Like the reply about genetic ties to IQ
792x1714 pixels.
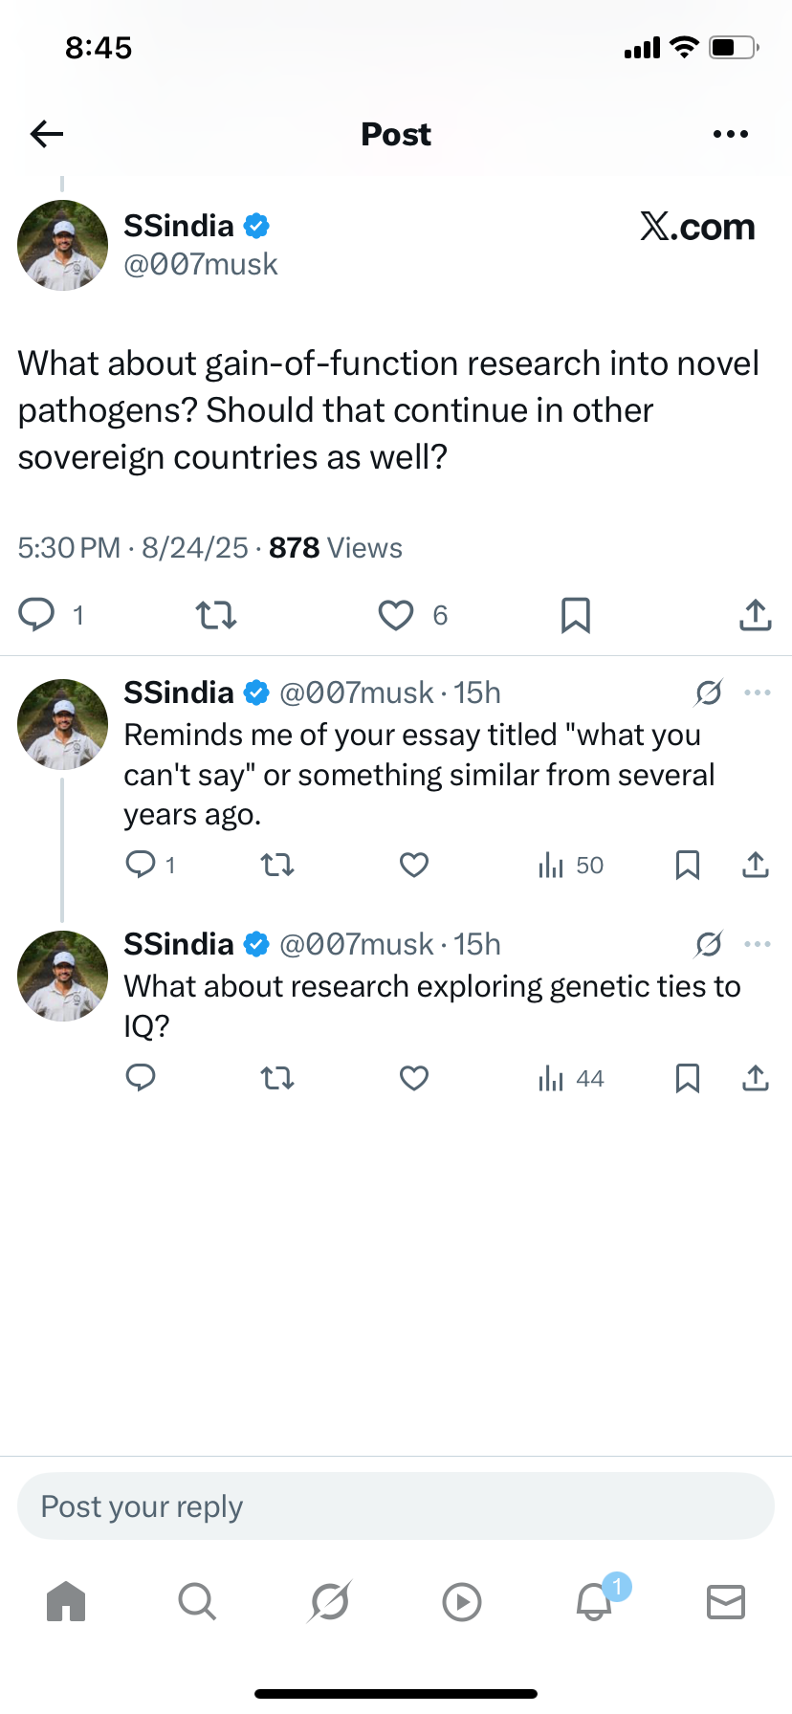(x=414, y=1079)
